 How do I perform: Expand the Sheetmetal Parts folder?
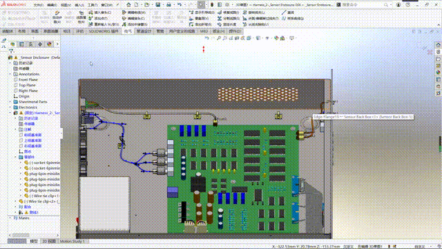[x=10, y=102]
